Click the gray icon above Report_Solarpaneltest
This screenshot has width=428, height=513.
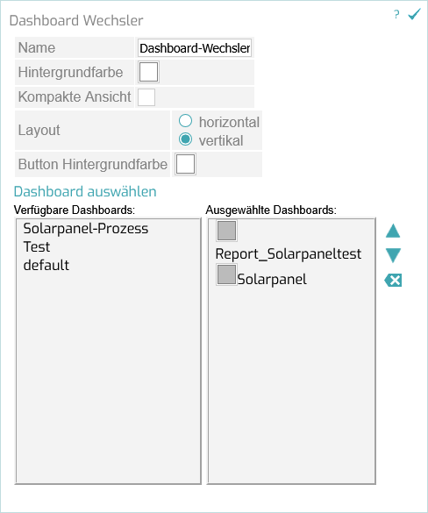(226, 231)
